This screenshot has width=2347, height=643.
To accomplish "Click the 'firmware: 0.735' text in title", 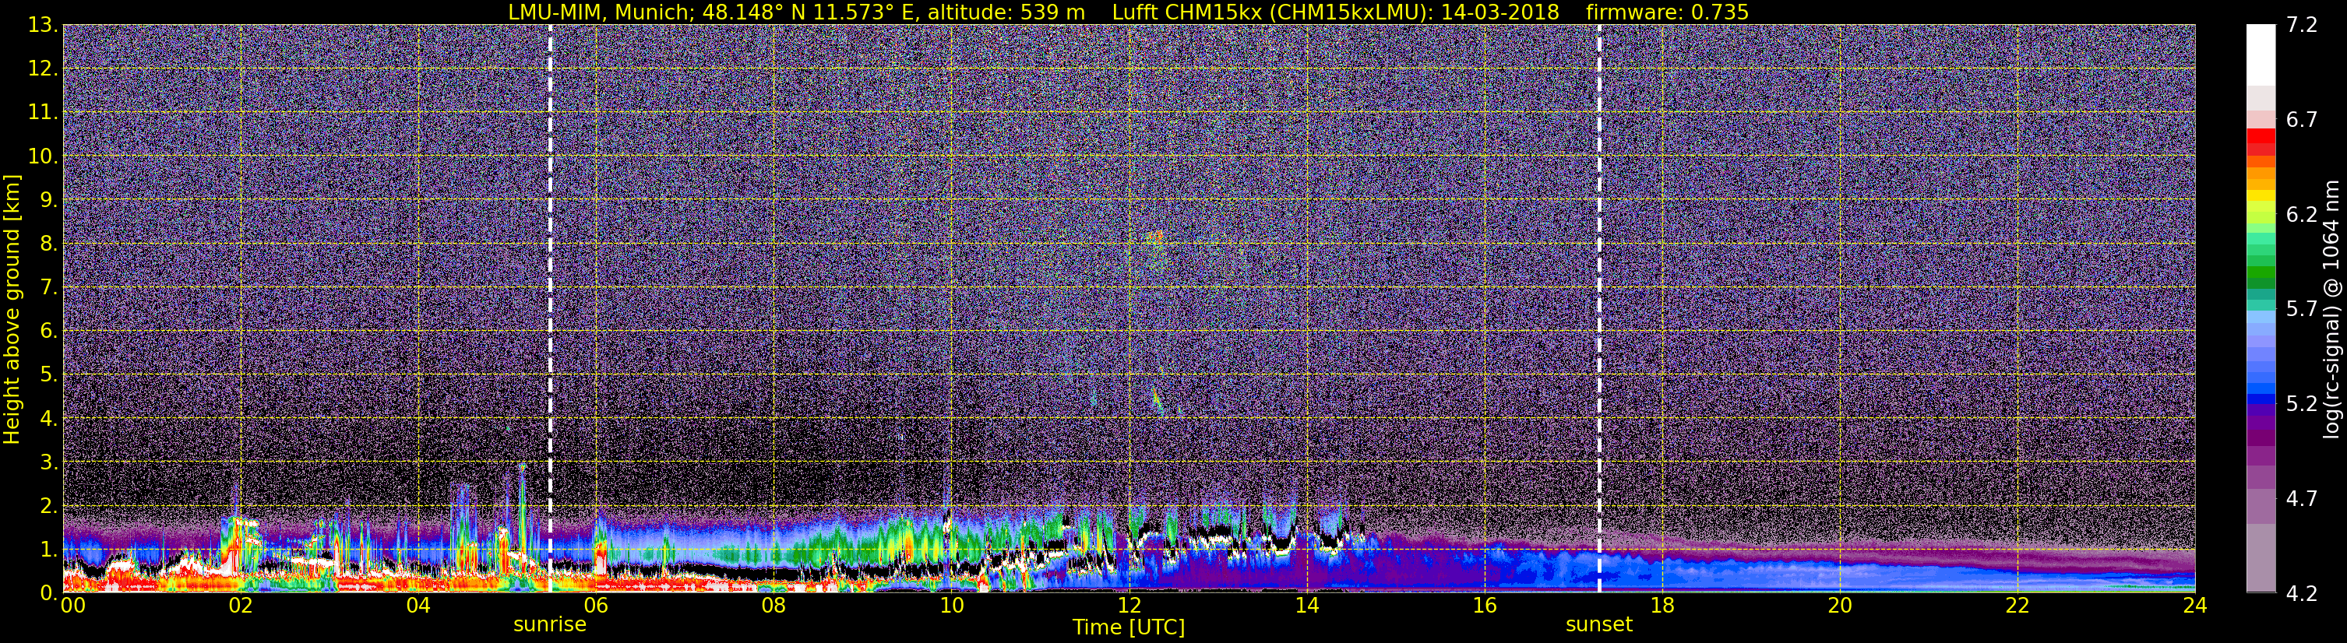I will 1666,12.
